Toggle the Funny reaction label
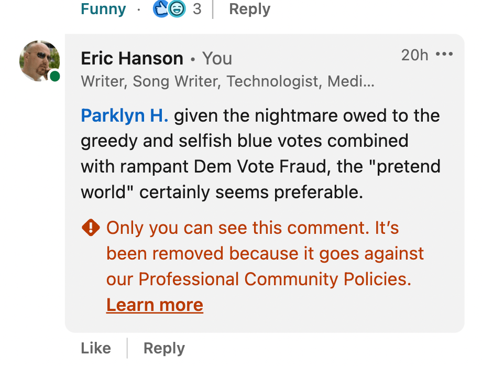 pos(103,9)
